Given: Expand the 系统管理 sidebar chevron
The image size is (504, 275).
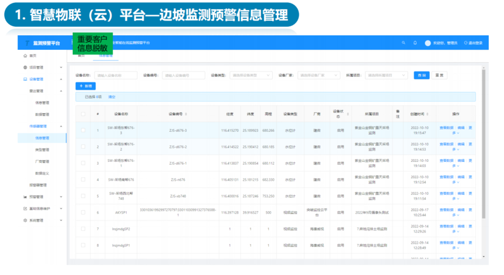Looking at the screenshot, I should click(x=61, y=220).
